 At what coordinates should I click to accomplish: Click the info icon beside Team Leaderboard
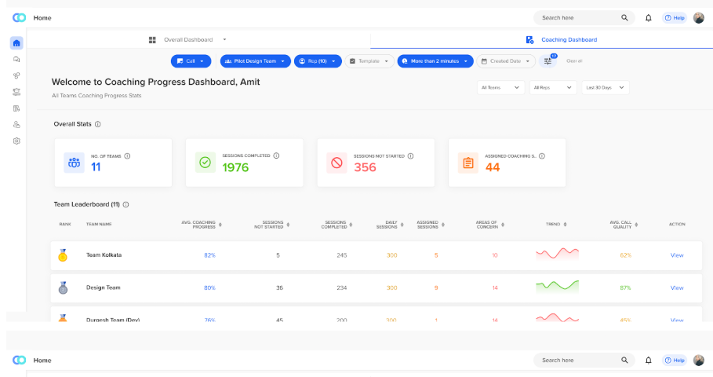coord(126,204)
